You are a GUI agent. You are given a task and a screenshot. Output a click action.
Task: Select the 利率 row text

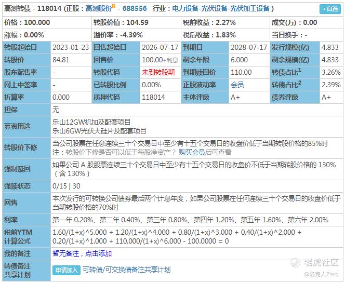point(190,220)
